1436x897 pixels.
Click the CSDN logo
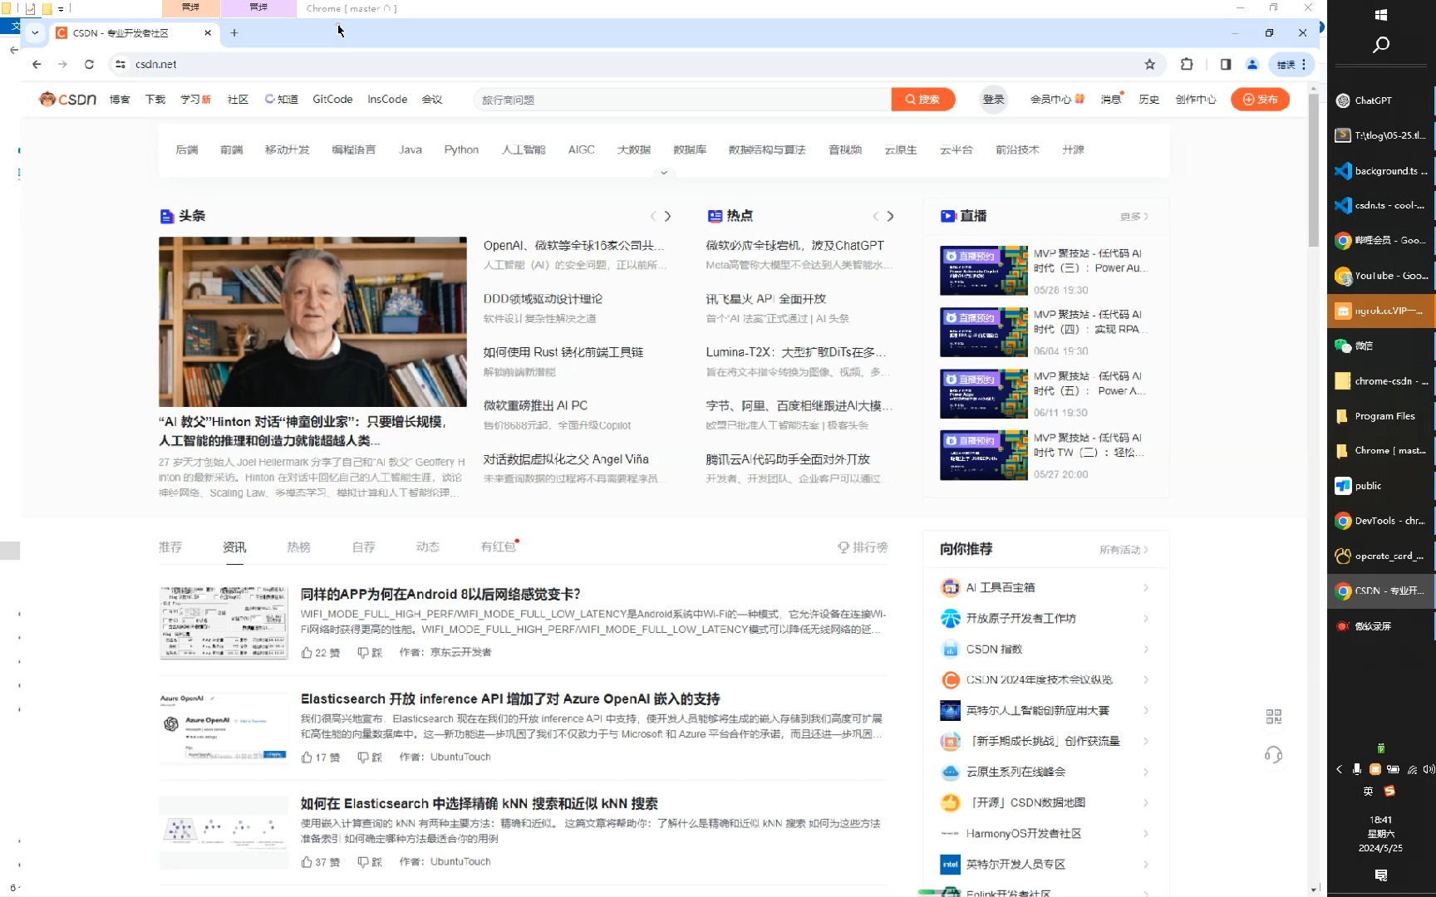tap(68, 100)
